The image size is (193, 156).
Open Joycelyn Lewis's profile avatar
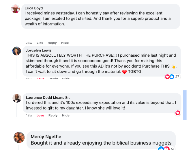click(x=16, y=51)
